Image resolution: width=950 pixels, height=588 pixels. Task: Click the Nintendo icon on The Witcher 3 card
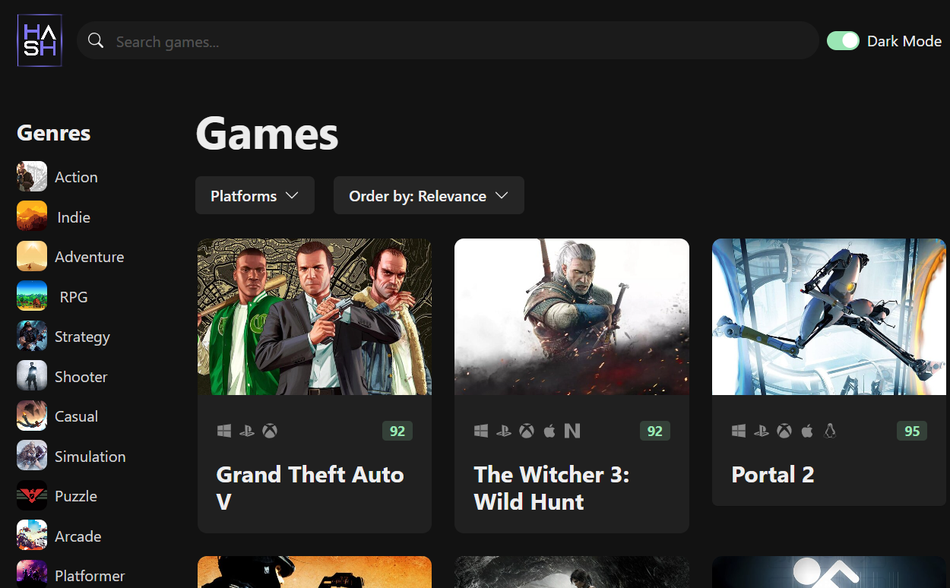pyautogui.click(x=572, y=432)
